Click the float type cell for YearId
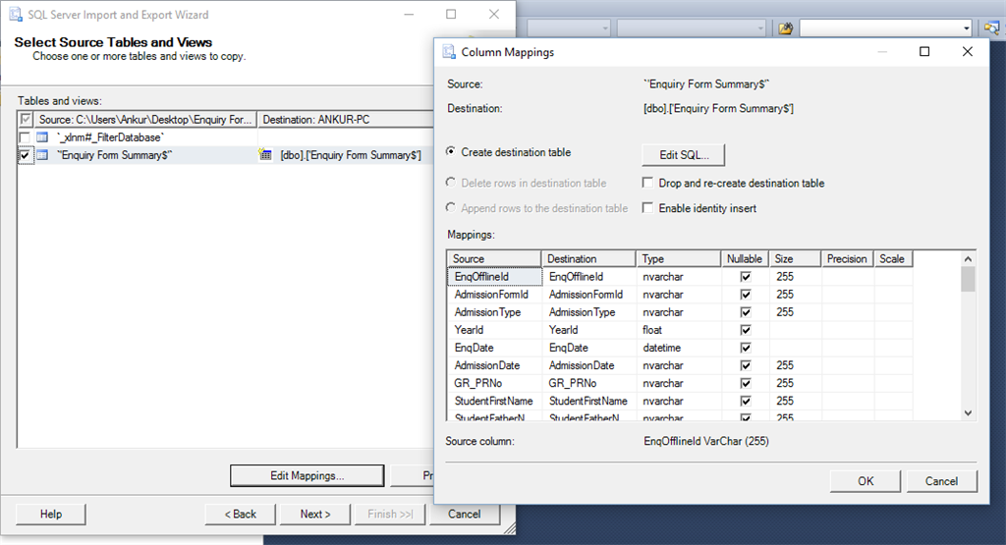1006x545 pixels. pyautogui.click(x=678, y=330)
